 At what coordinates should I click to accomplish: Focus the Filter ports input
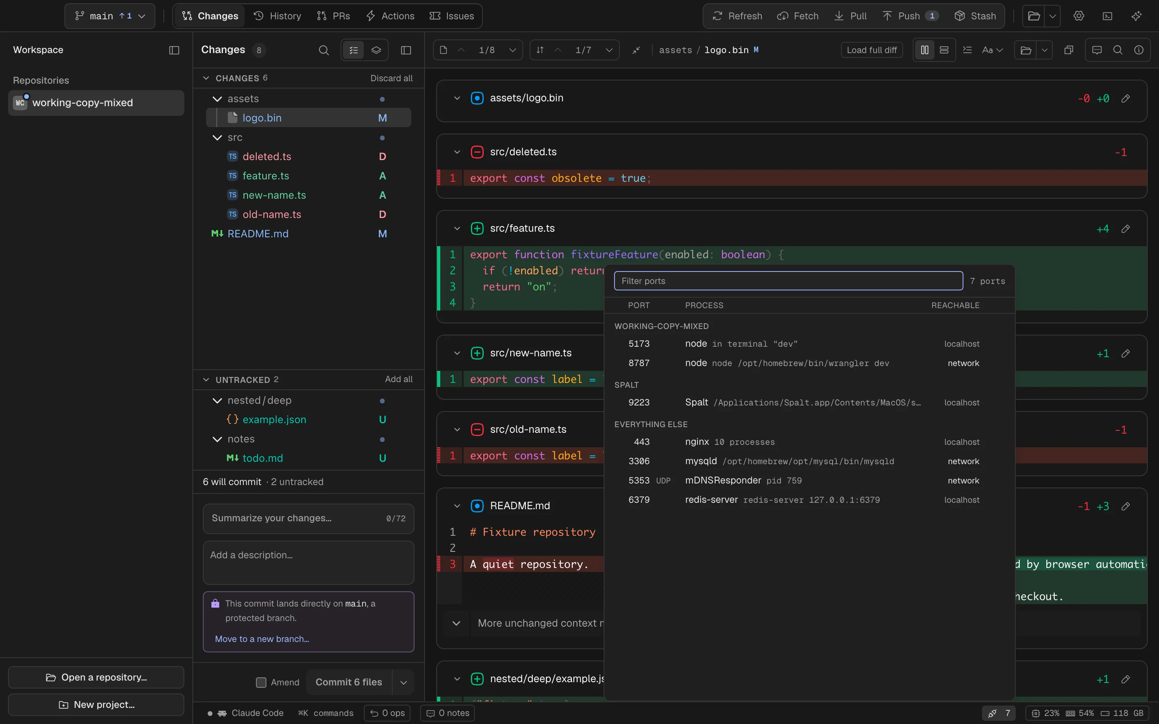pos(788,281)
